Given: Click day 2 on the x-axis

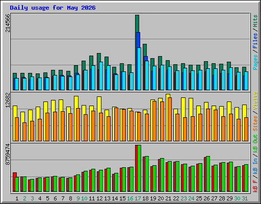Looking at the screenshot, I should tap(24, 198).
